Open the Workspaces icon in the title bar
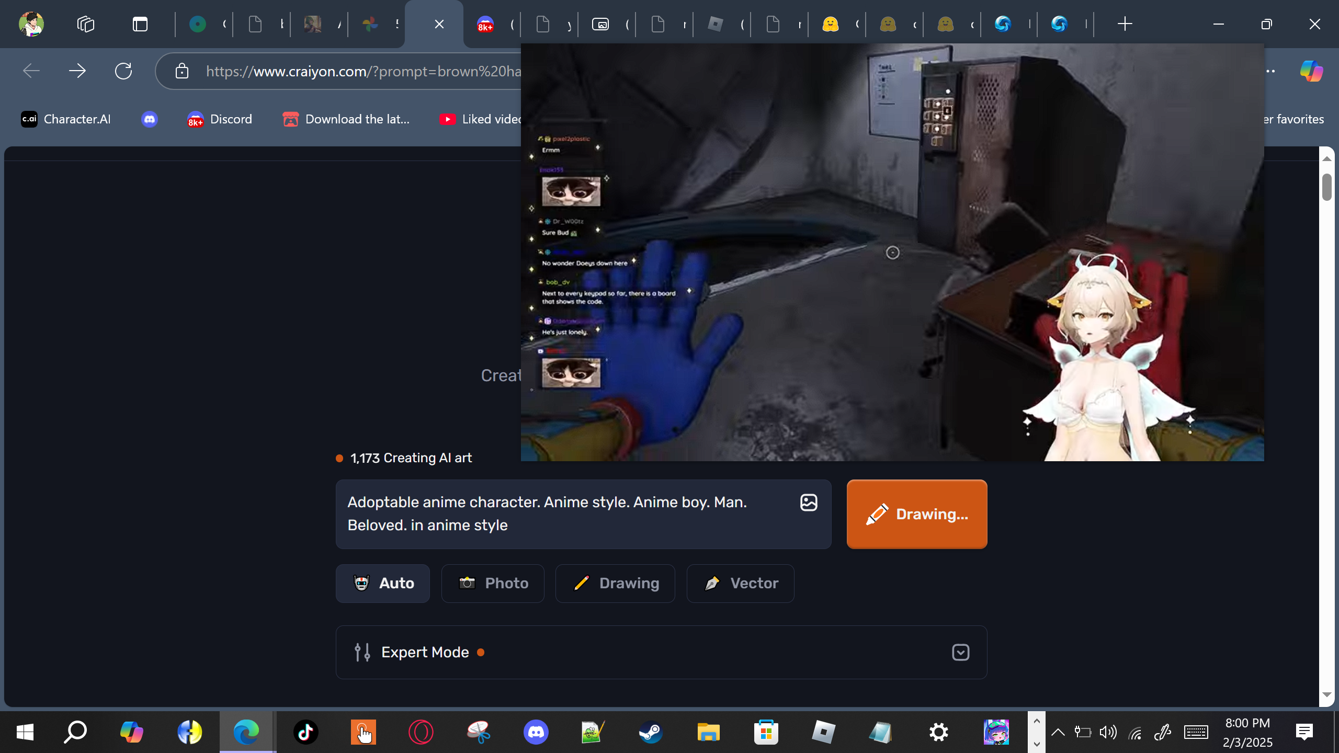Viewport: 1339px width, 753px height. 86,24
